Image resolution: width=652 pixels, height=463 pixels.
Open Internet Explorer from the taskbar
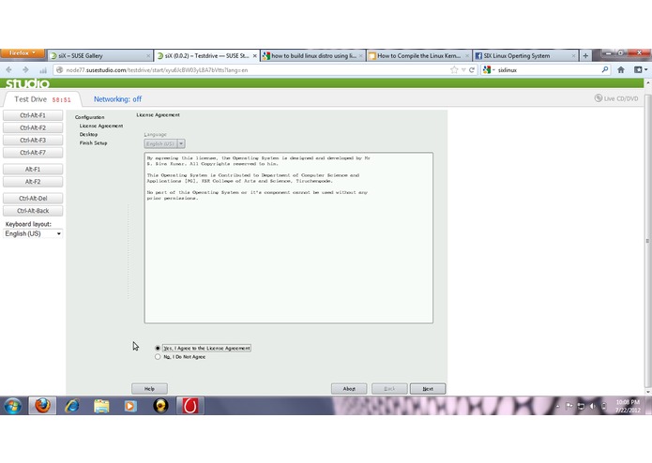(x=72, y=406)
